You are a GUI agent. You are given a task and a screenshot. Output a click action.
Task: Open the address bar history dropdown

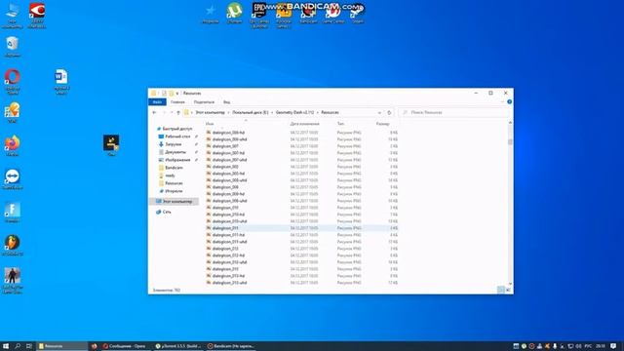379,113
